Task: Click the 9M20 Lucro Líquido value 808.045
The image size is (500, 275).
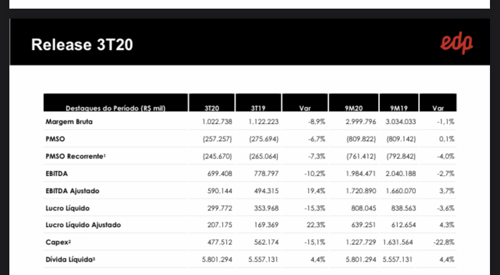Action: pos(363,208)
